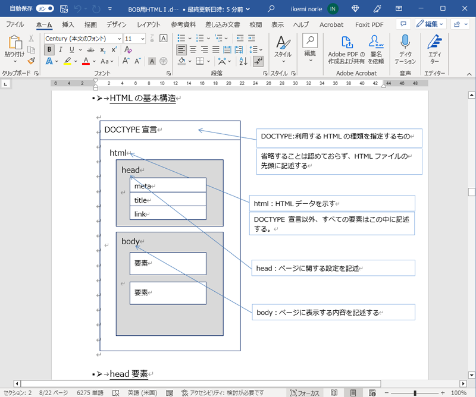Switch to the Layout tab
The image size is (476, 397).
tap(148, 24)
